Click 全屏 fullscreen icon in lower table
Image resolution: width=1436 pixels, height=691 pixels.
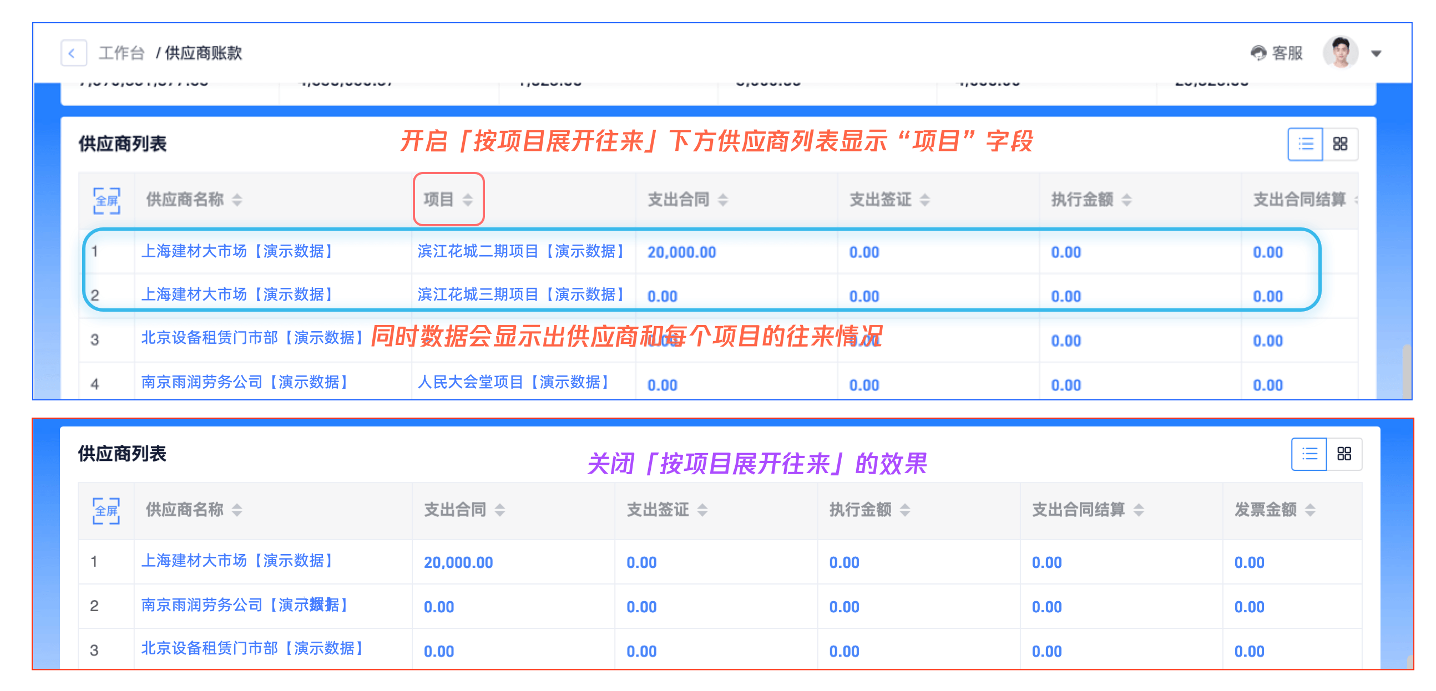click(106, 510)
